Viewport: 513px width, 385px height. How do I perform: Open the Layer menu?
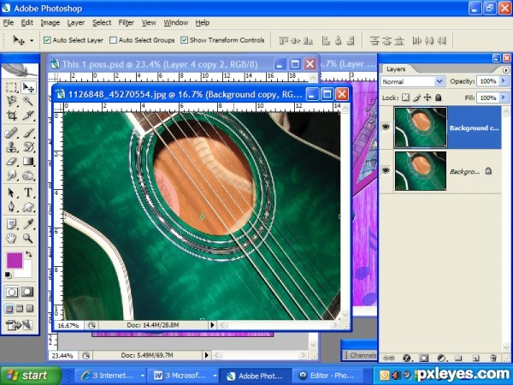tap(76, 22)
